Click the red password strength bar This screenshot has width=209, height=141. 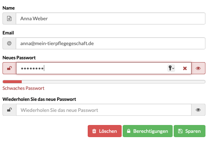tap(12, 82)
